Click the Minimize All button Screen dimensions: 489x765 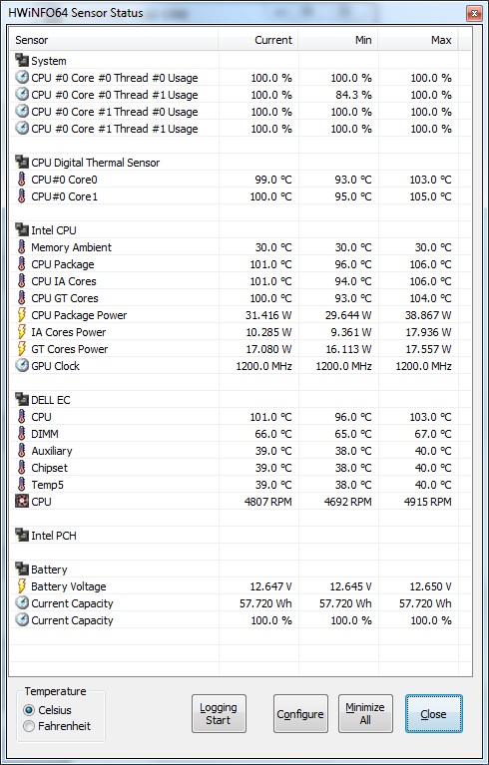(x=365, y=714)
